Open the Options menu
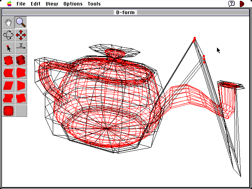This screenshot has width=252, height=189. click(73, 4)
